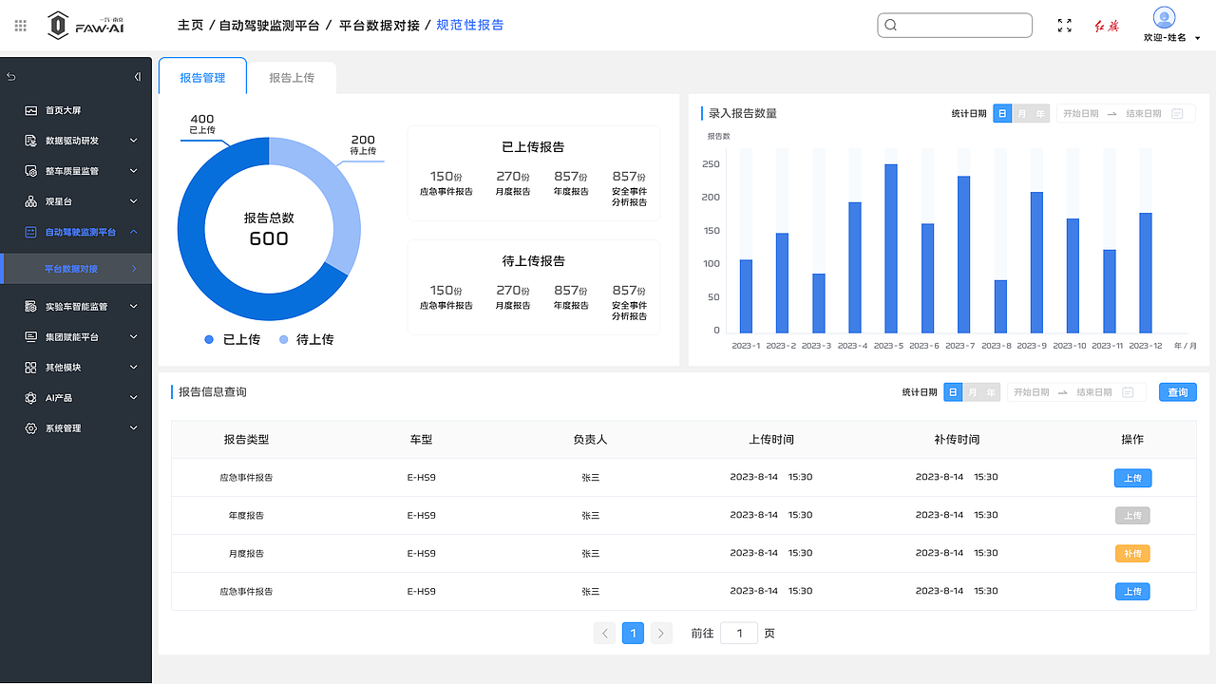Open the app grid icon at top left

(19, 25)
